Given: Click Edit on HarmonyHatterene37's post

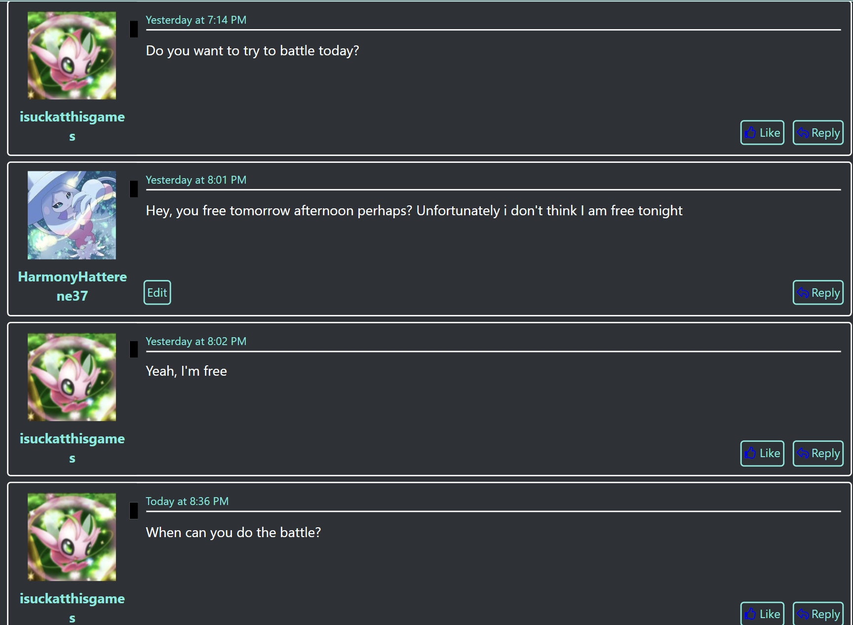Looking at the screenshot, I should pos(157,293).
